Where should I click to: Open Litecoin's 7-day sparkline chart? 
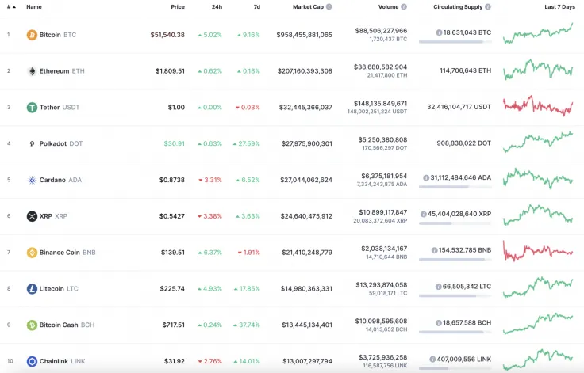click(x=538, y=287)
